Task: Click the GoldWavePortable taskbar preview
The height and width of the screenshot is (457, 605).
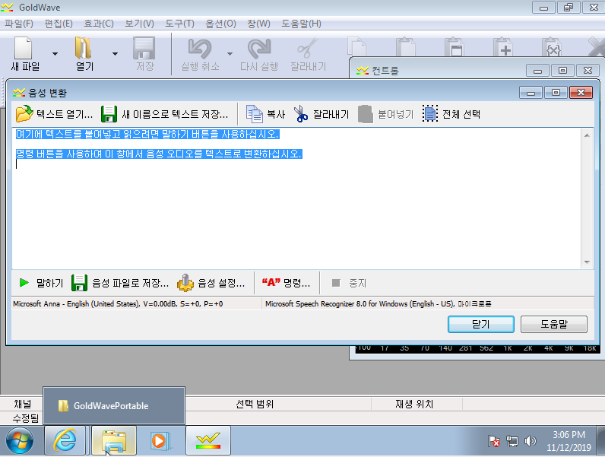Action: pos(114,405)
